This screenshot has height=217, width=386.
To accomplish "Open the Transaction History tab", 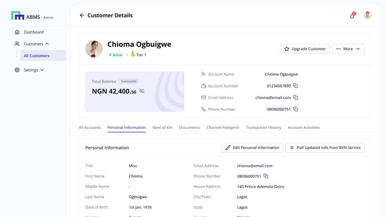I will pos(263,127).
